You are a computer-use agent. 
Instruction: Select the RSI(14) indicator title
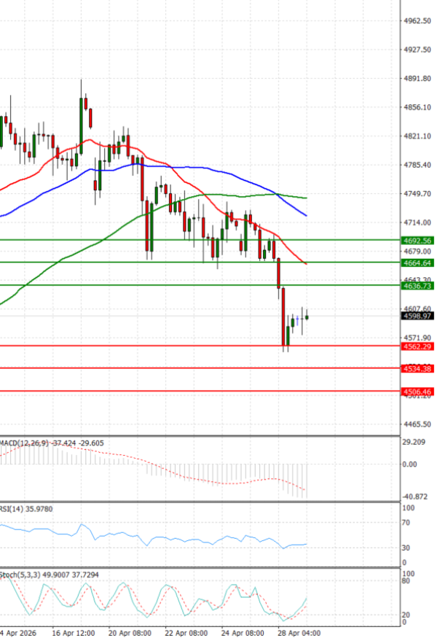[x=12, y=509]
